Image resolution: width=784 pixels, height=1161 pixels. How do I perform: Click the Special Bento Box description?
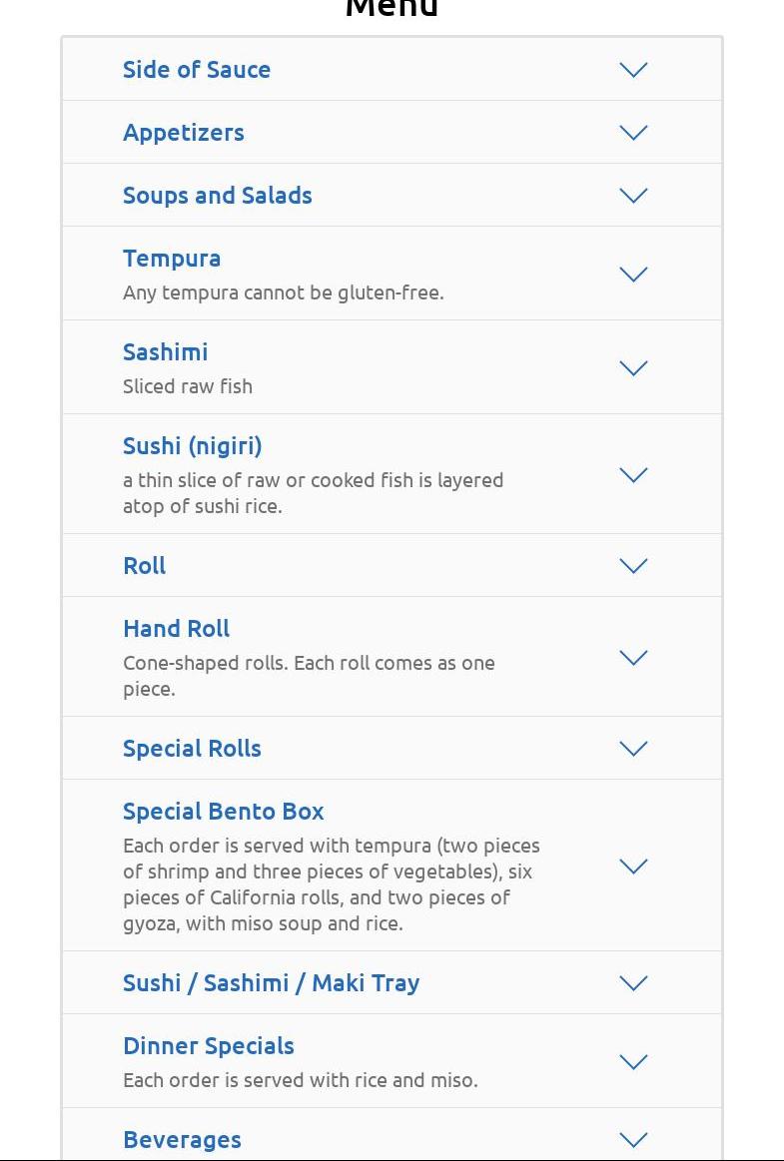coord(332,884)
